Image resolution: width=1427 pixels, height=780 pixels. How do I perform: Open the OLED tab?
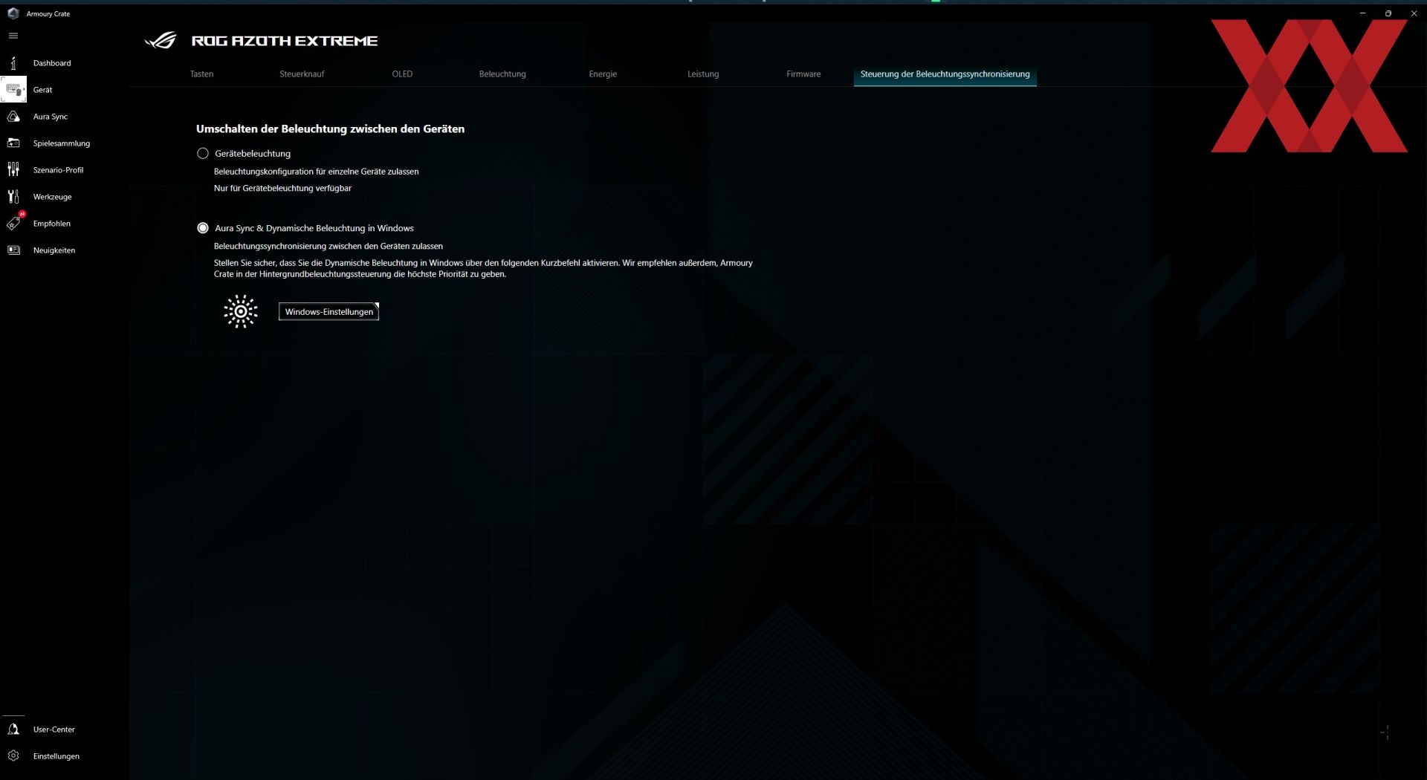tap(402, 74)
